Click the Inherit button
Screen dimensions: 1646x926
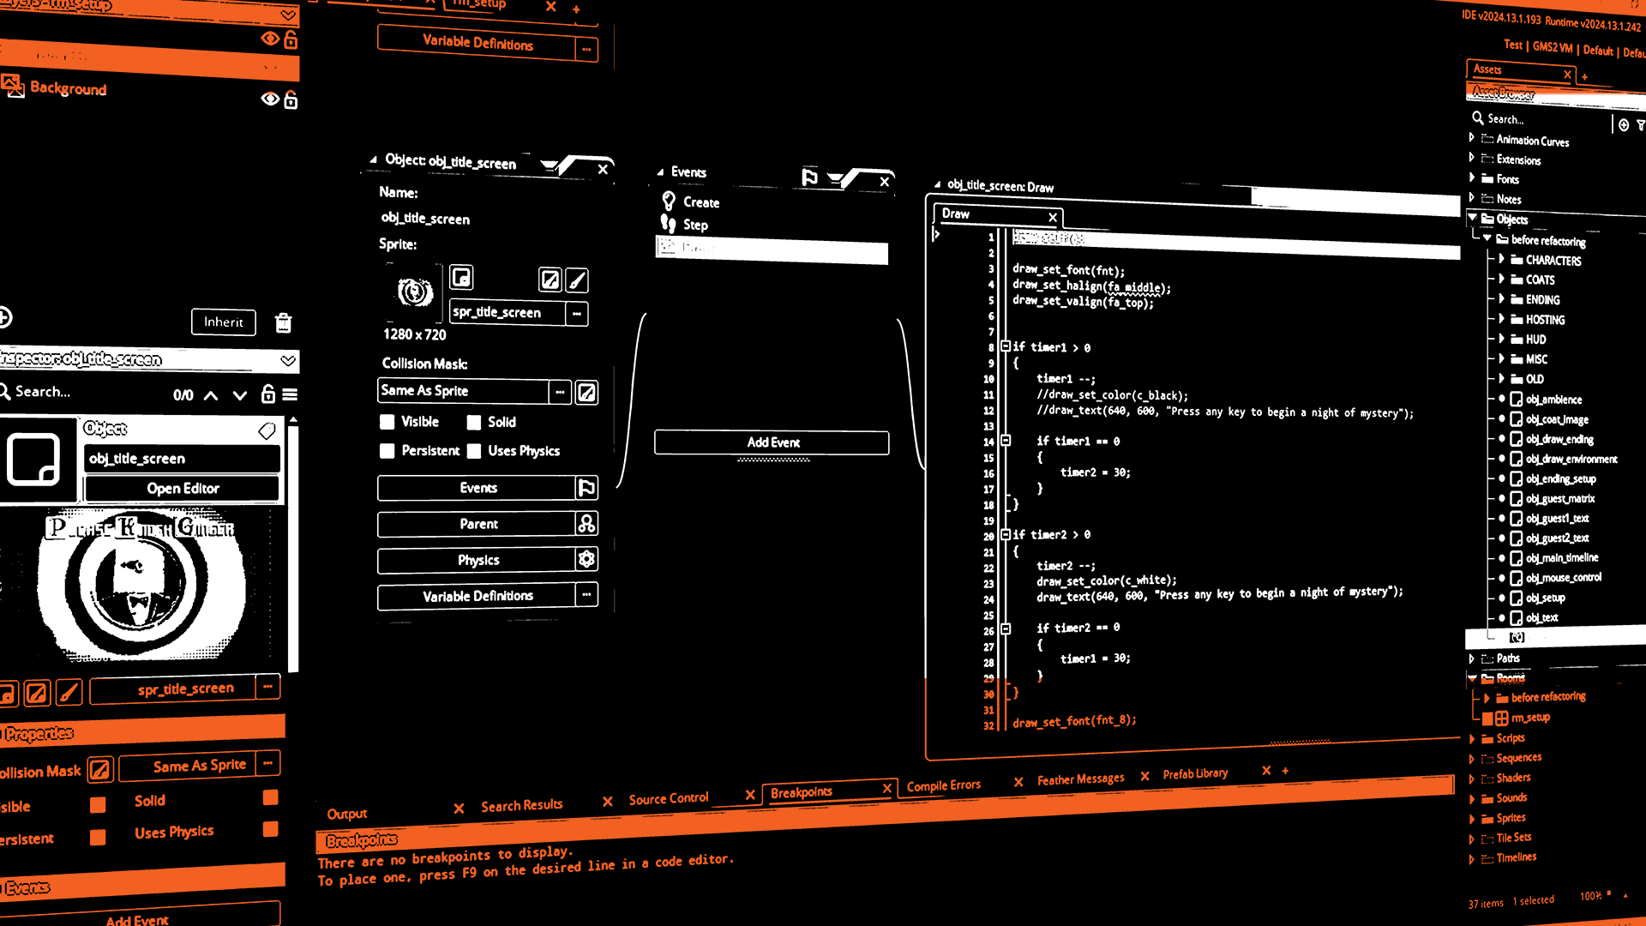coord(223,322)
